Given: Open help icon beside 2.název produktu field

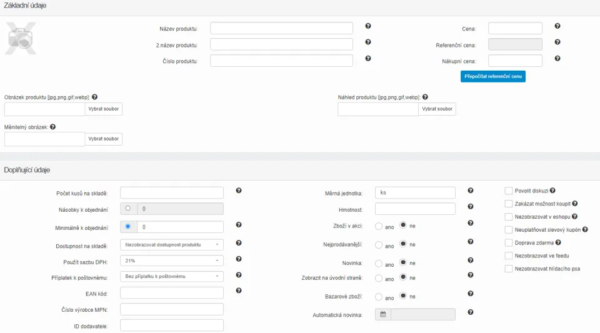Looking at the screenshot, I should pos(367,42).
